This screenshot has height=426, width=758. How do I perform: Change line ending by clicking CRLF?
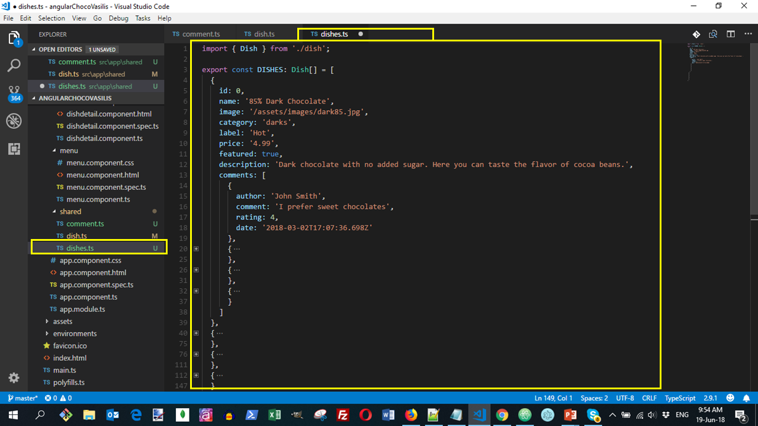[649, 398]
